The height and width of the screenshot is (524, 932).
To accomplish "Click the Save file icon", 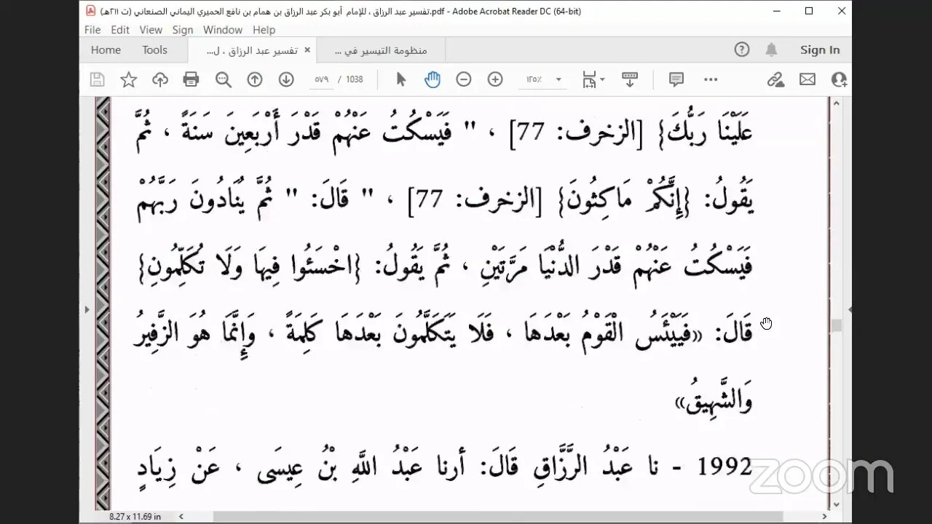I will pyautogui.click(x=97, y=79).
